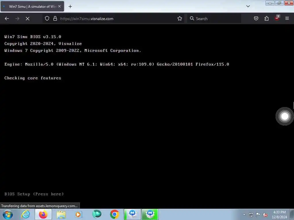The image size is (294, 220).
Task: Open a new tab with plus button
Action: click(x=70, y=7)
